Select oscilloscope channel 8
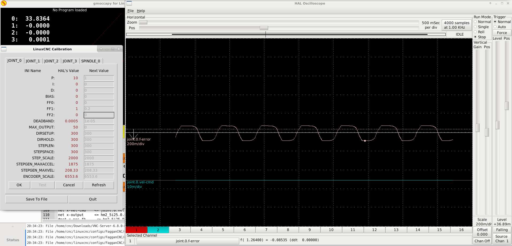This screenshot has height=246, width=512. [288, 230]
